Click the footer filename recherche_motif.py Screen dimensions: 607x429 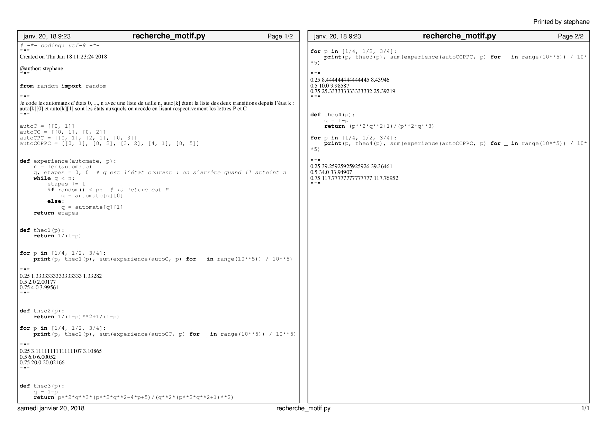(303, 408)
